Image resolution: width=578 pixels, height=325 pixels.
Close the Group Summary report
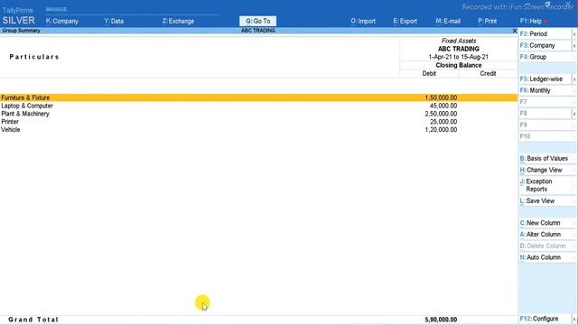pos(515,31)
